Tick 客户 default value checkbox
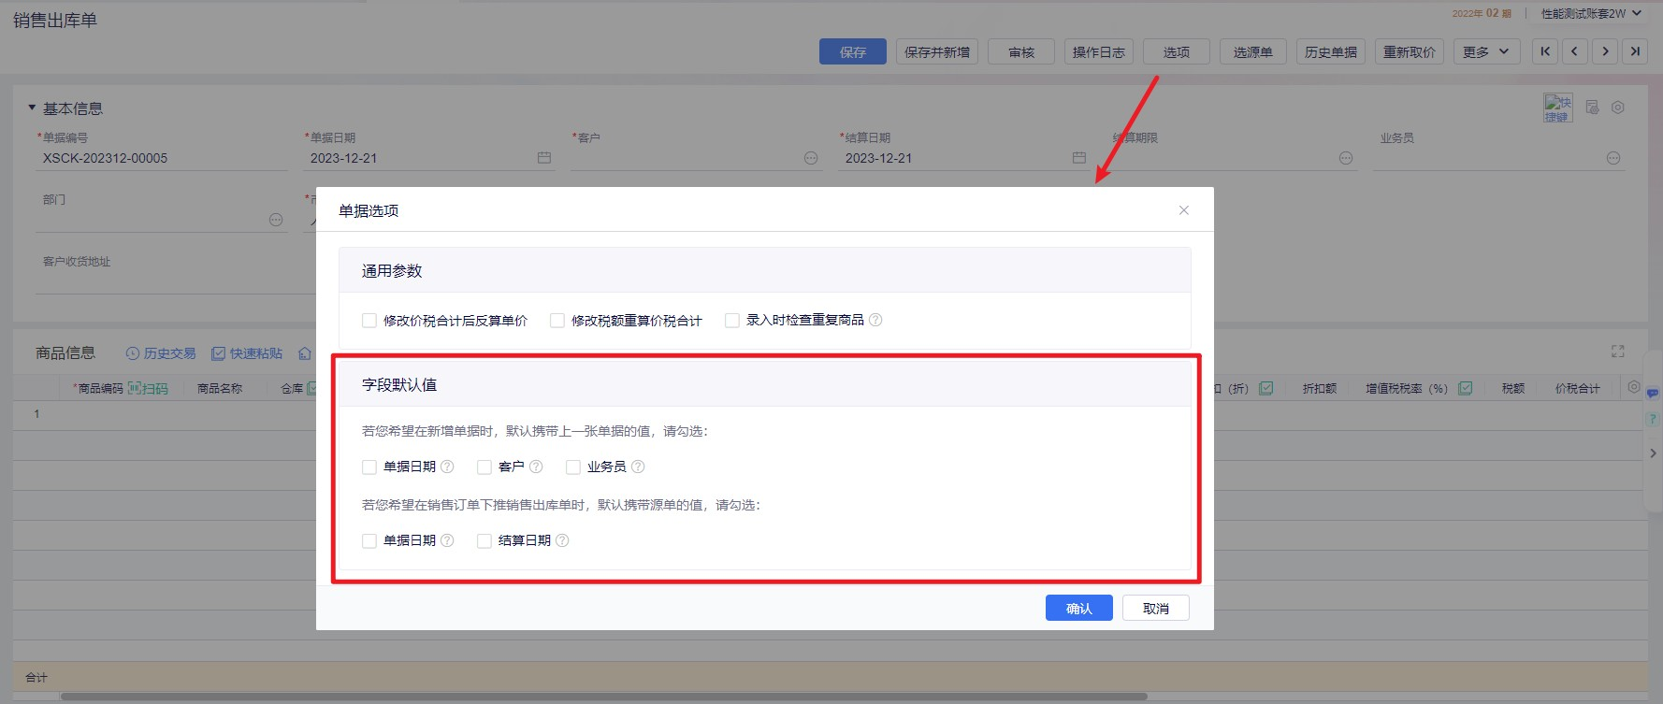Screen dimensions: 1663x704 [x=484, y=467]
